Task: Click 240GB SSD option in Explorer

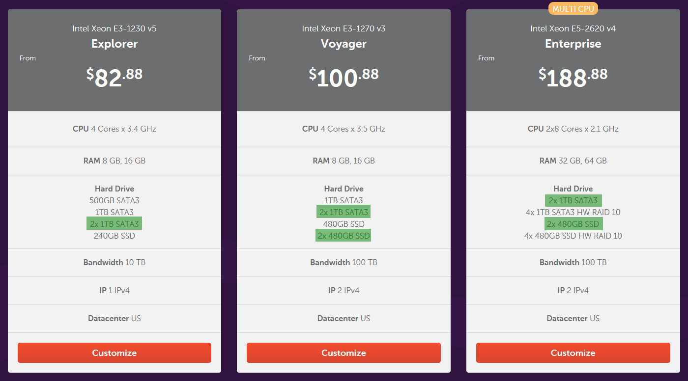Action: click(x=115, y=236)
